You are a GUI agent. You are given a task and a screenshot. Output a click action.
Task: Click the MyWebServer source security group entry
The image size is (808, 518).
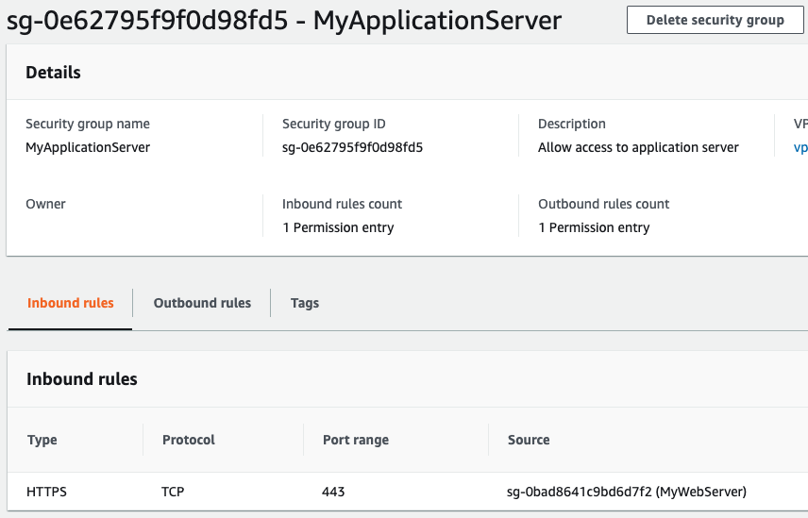pyautogui.click(x=627, y=492)
